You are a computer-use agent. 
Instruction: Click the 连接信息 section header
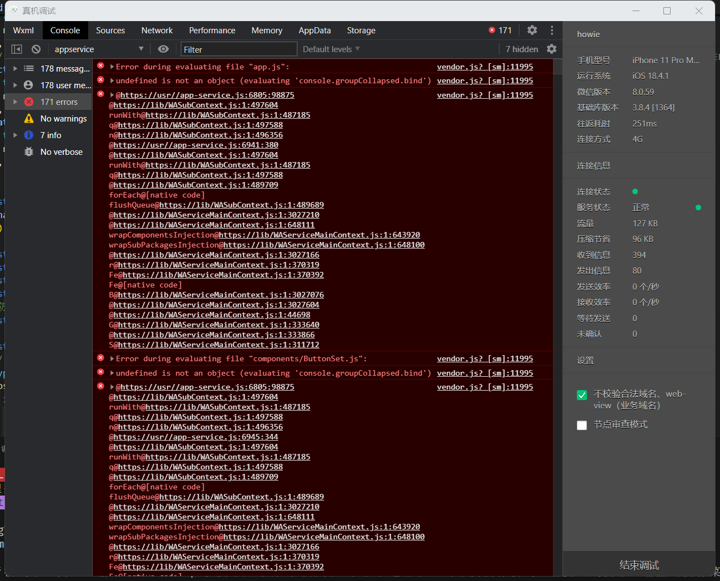(x=594, y=165)
